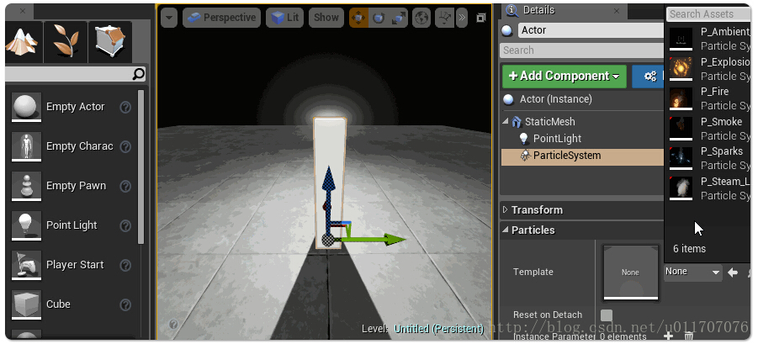Select the Point Light bulb icon
The image size is (758, 344).
[26, 225]
